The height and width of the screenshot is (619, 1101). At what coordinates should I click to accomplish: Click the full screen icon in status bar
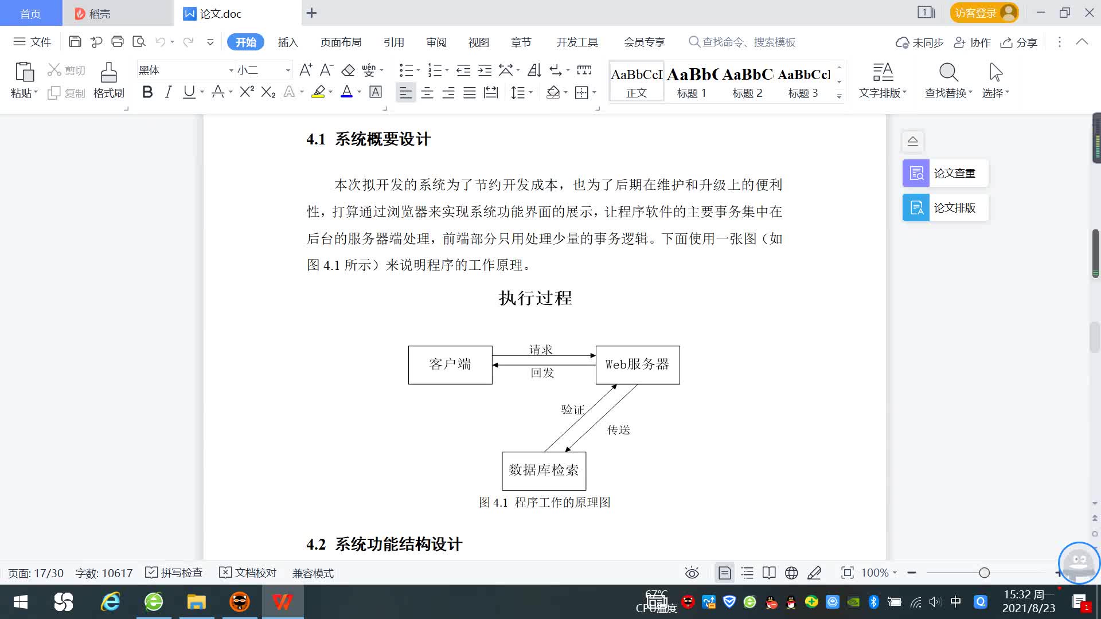tap(847, 573)
